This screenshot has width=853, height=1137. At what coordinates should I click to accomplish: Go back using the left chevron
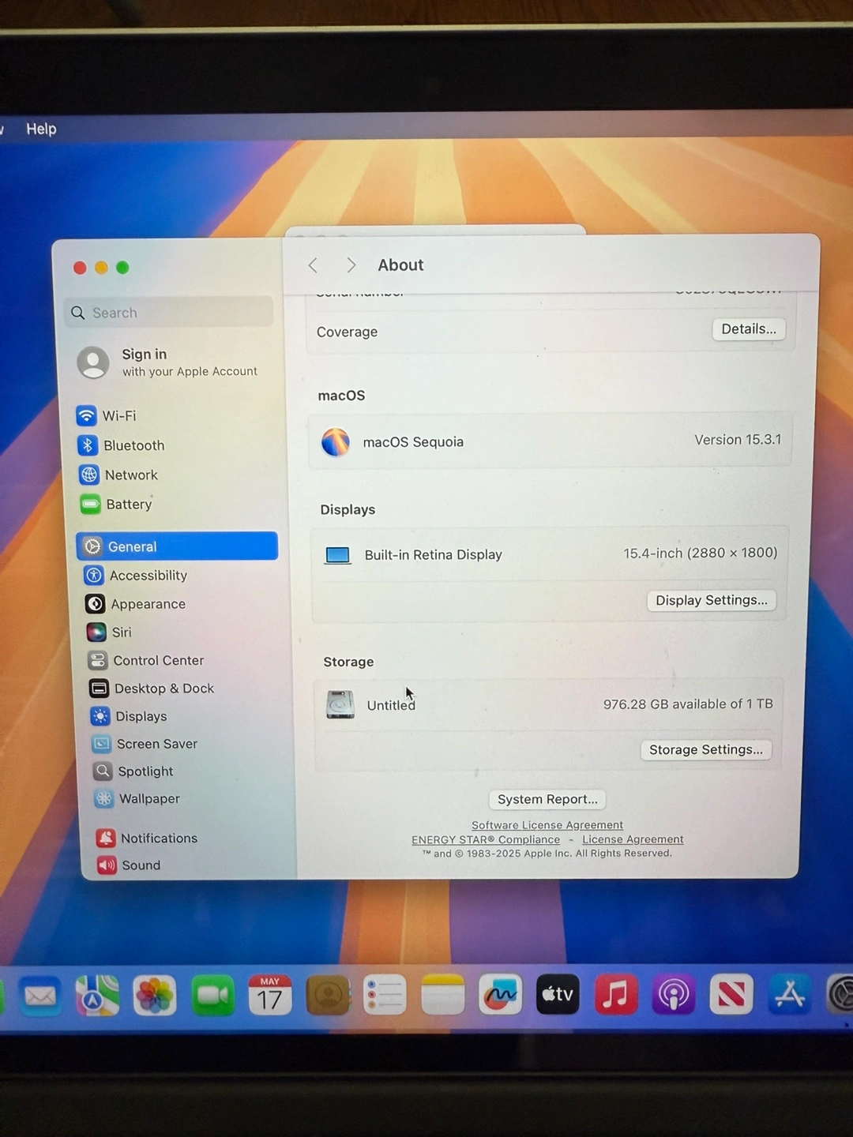[313, 265]
